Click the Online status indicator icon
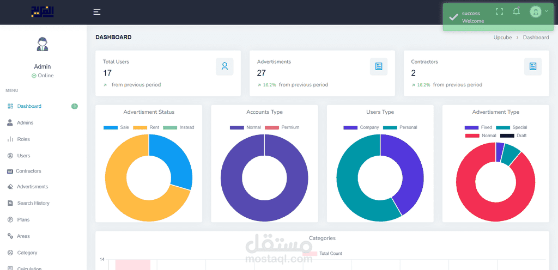 point(34,76)
